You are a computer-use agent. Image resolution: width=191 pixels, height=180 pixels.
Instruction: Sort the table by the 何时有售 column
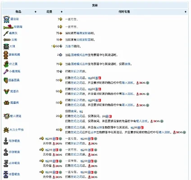point(186,12)
